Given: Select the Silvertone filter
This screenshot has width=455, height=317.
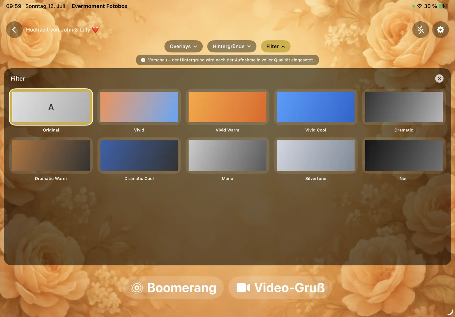Looking at the screenshot, I should [x=316, y=155].
